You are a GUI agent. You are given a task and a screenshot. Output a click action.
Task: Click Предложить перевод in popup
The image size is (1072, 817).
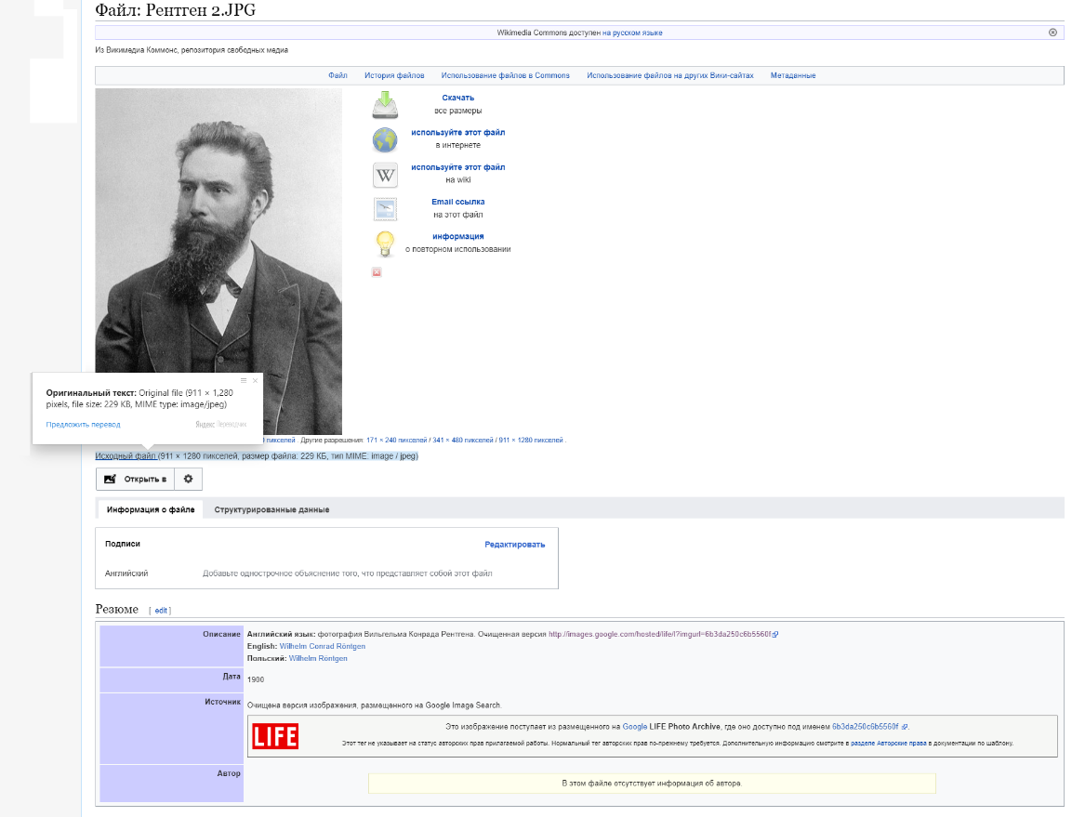pyautogui.click(x=83, y=425)
